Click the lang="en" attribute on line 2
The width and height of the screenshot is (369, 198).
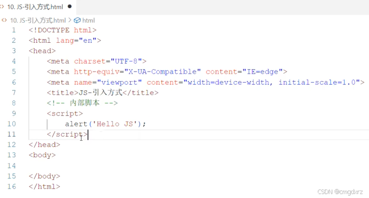pos(76,40)
